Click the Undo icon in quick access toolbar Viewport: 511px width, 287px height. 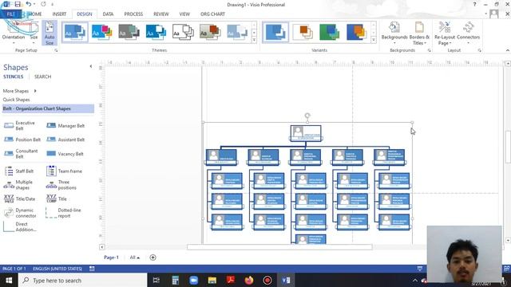click(29, 4)
